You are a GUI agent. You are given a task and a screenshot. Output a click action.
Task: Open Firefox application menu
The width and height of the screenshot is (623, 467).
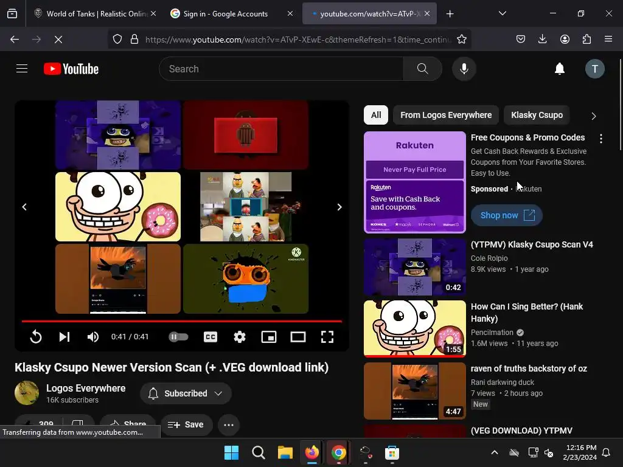(x=608, y=39)
